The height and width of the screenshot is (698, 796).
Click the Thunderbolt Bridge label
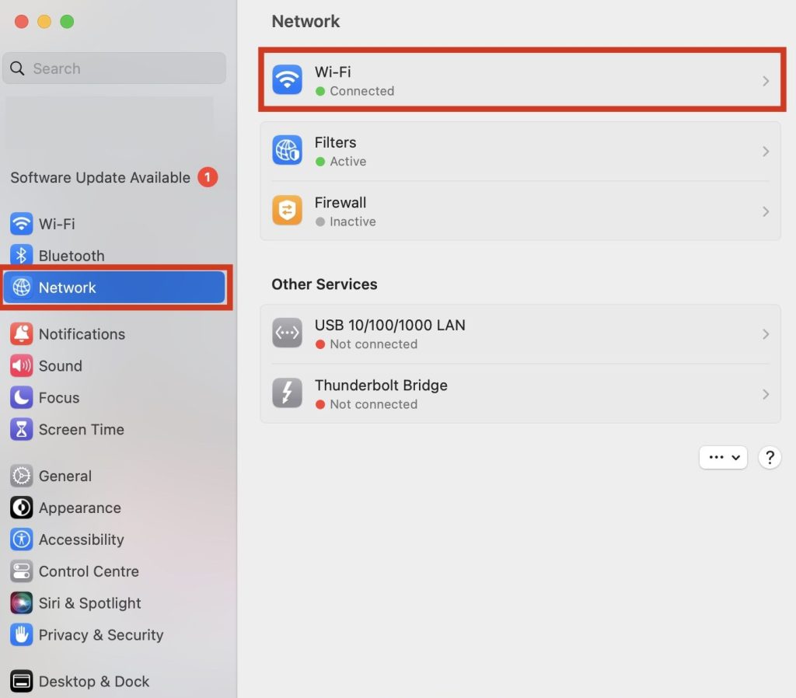381,386
